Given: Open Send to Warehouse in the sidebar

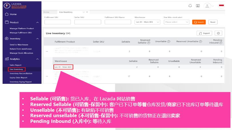Looking at the screenshot, I should 19,44.
